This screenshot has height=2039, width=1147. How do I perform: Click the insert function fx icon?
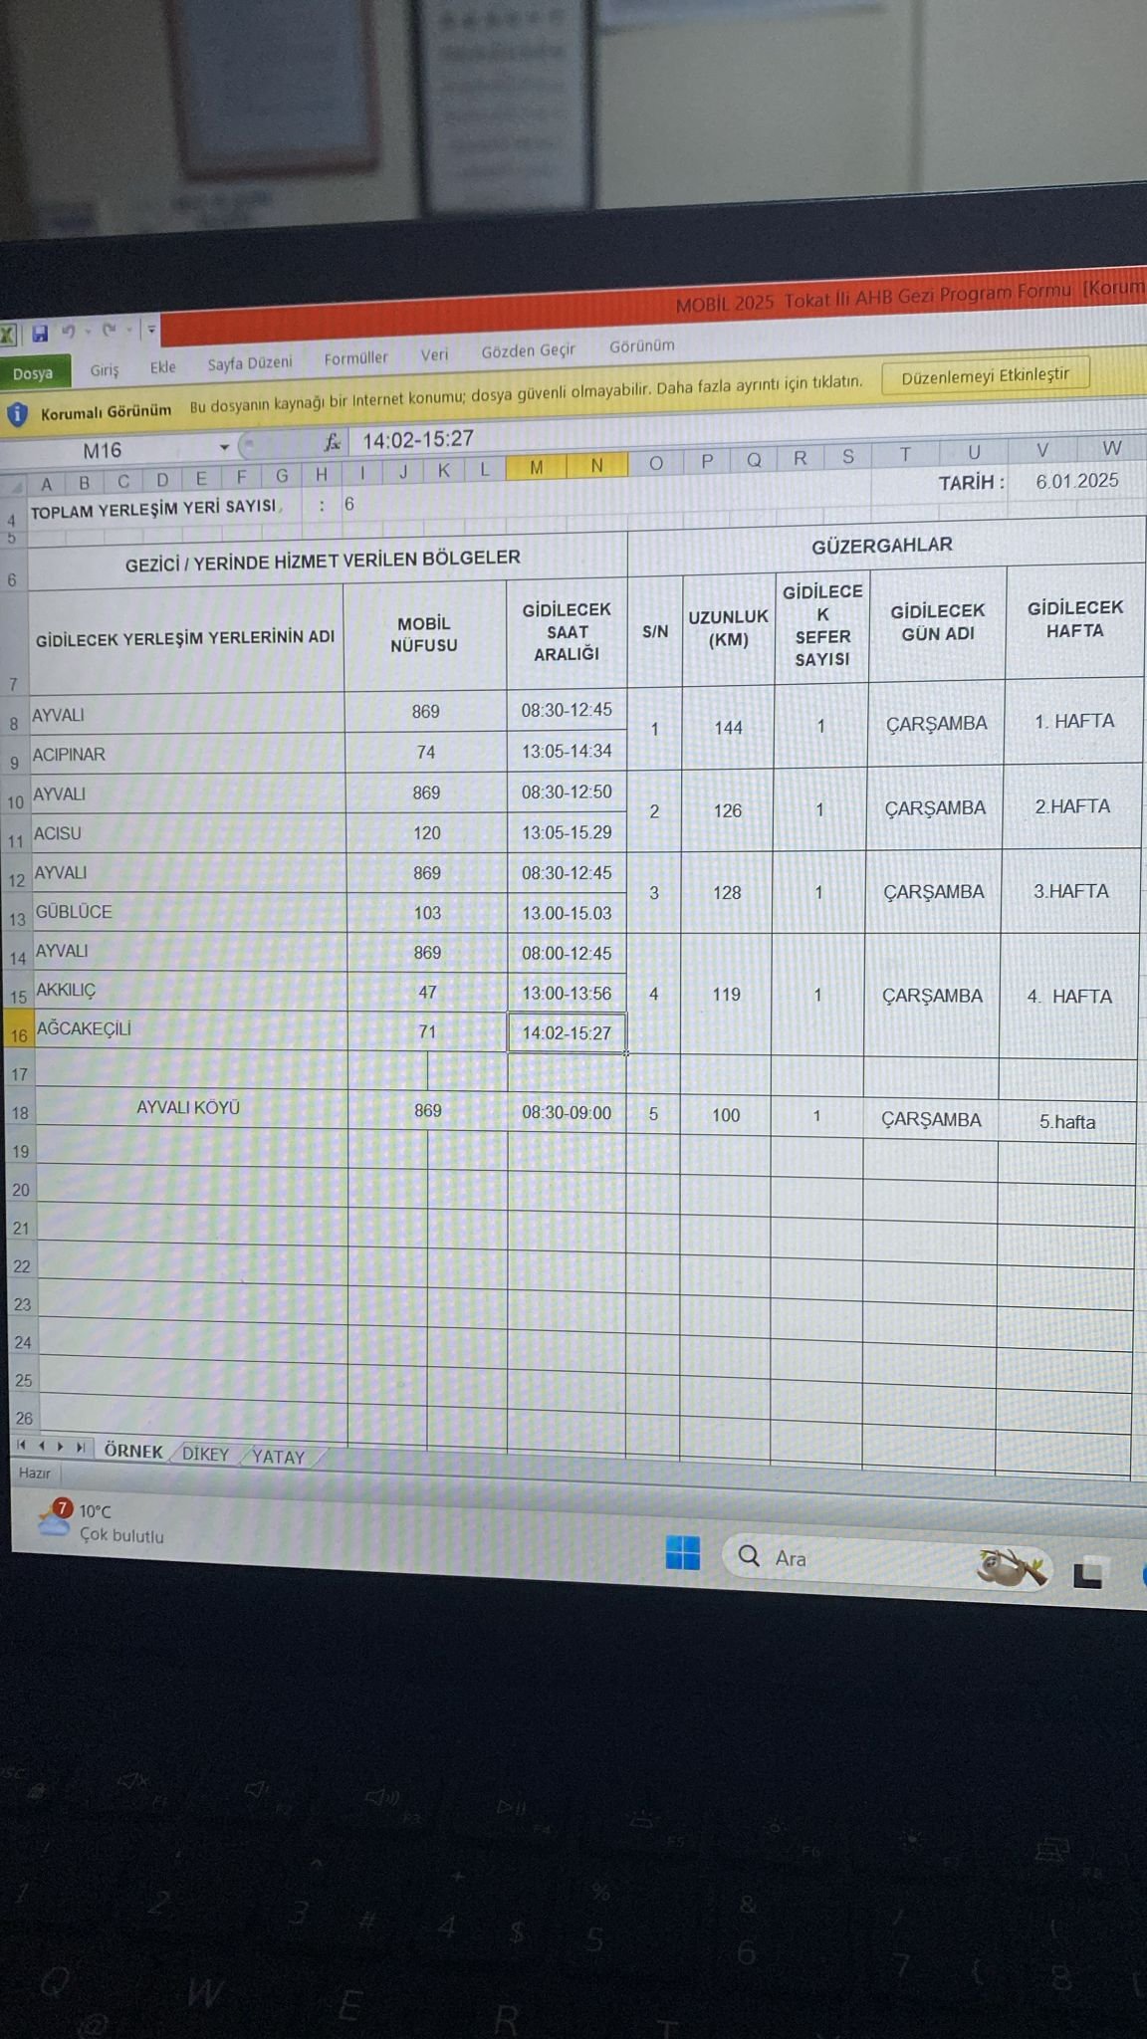pos(333,442)
